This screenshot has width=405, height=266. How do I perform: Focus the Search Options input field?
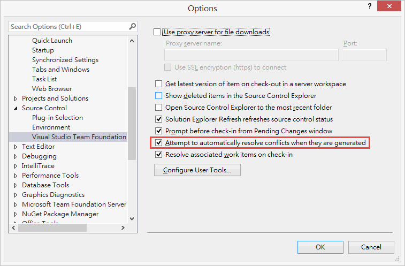[68, 26]
